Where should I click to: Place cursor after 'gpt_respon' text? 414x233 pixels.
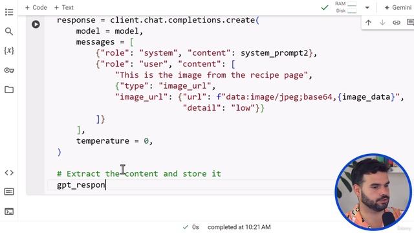point(105,184)
